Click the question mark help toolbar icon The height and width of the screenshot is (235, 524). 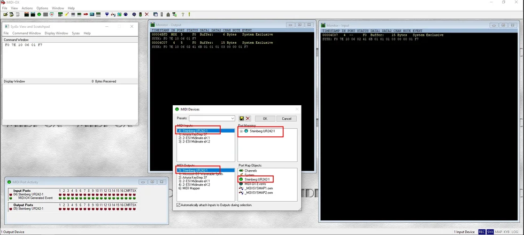(x=183, y=15)
